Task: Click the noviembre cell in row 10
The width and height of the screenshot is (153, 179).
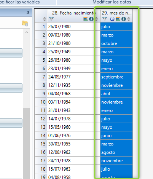Action: click(116, 102)
